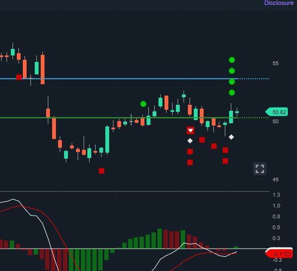The height and width of the screenshot is (271, 297).
Task: Click the lowest red square below the trough candles
Action: 102,171
